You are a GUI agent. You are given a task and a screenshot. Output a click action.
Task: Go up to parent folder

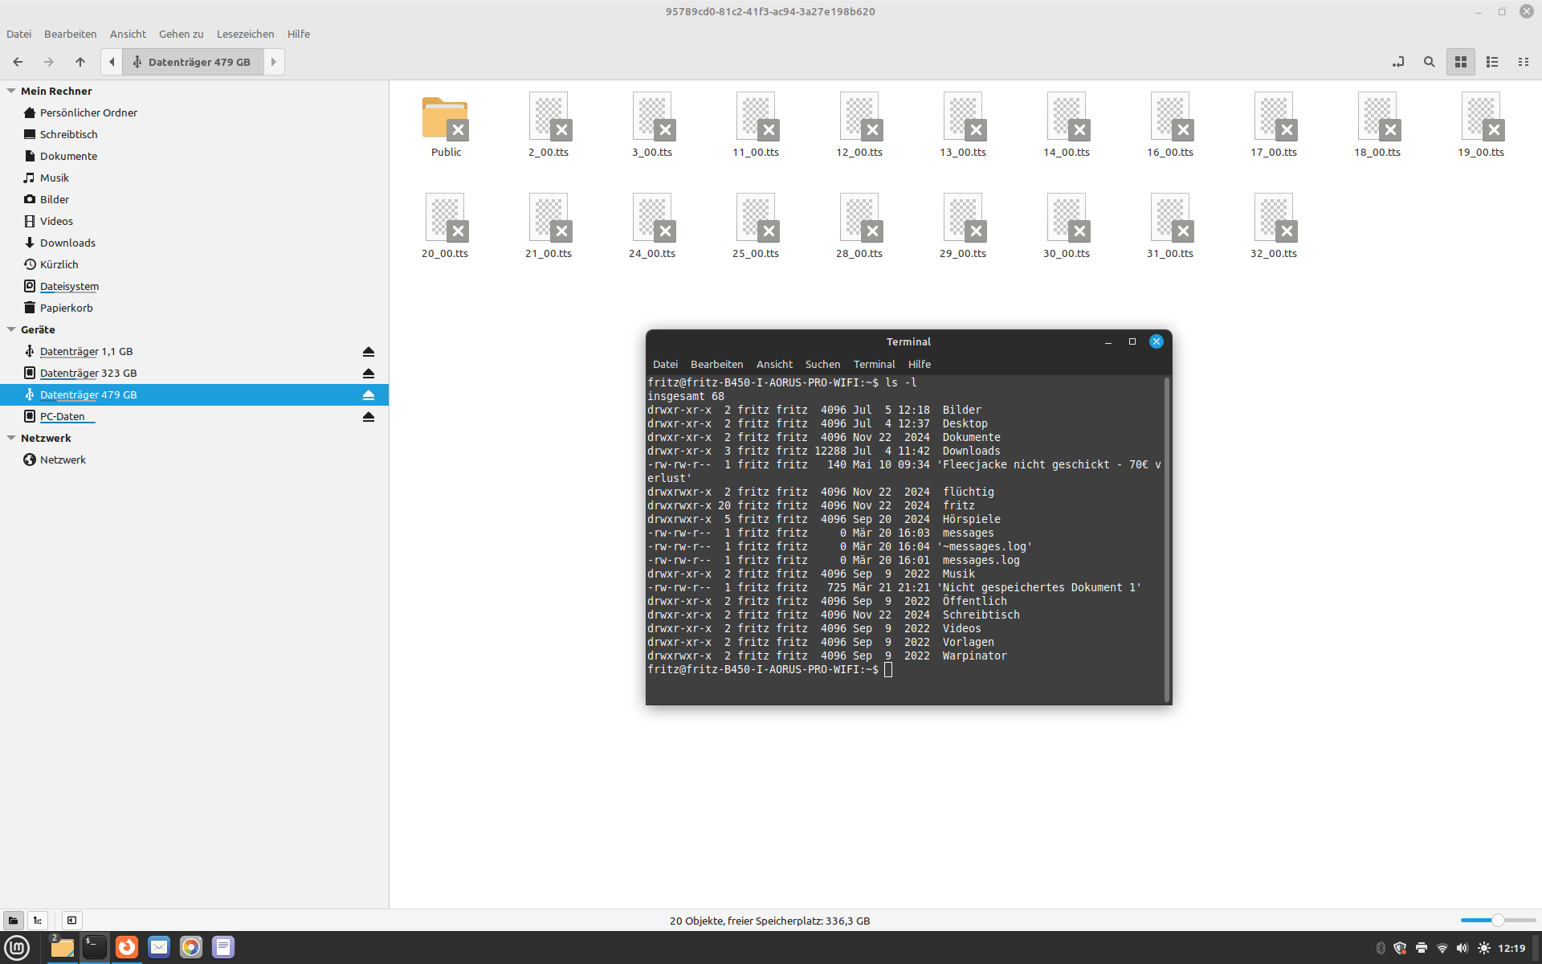(80, 62)
